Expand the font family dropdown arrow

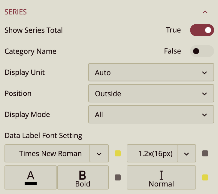point(99,154)
